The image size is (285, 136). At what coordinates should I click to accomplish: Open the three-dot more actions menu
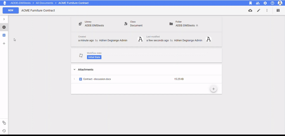point(267,10)
